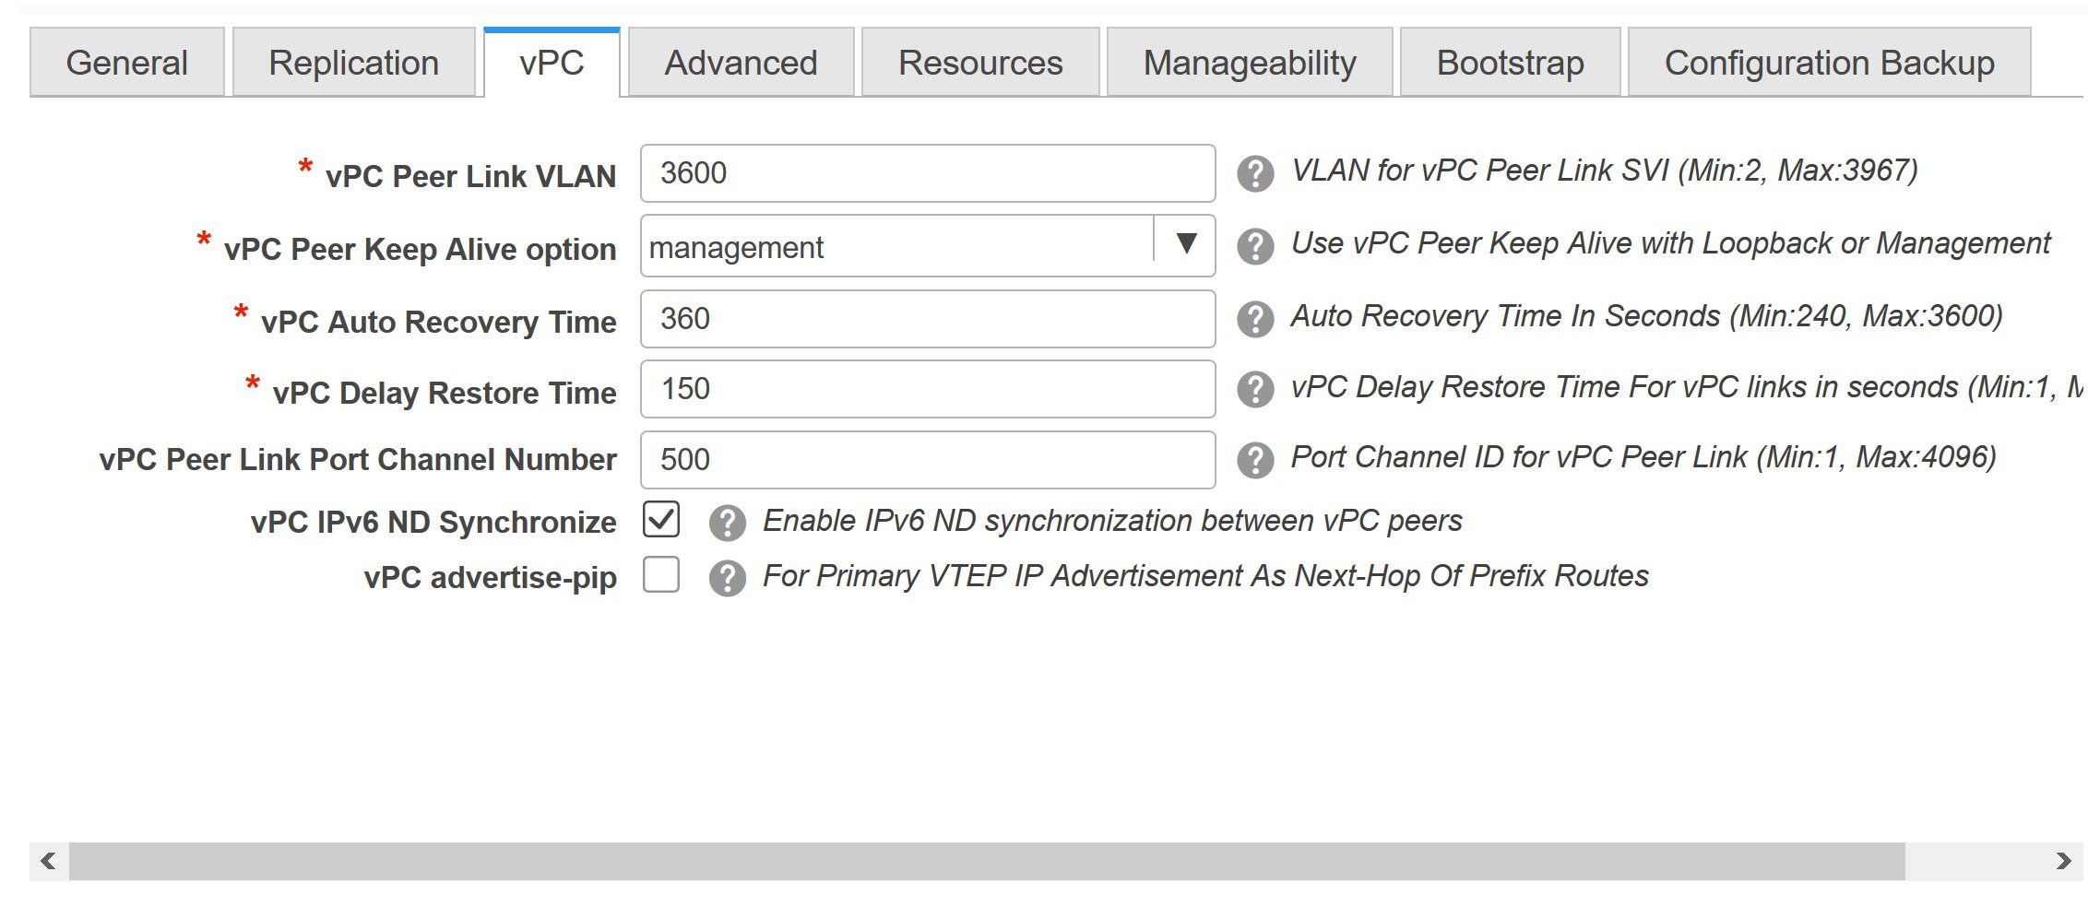Click help icon for Auto Recovery Time
The image size is (2088, 907).
(x=1255, y=319)
